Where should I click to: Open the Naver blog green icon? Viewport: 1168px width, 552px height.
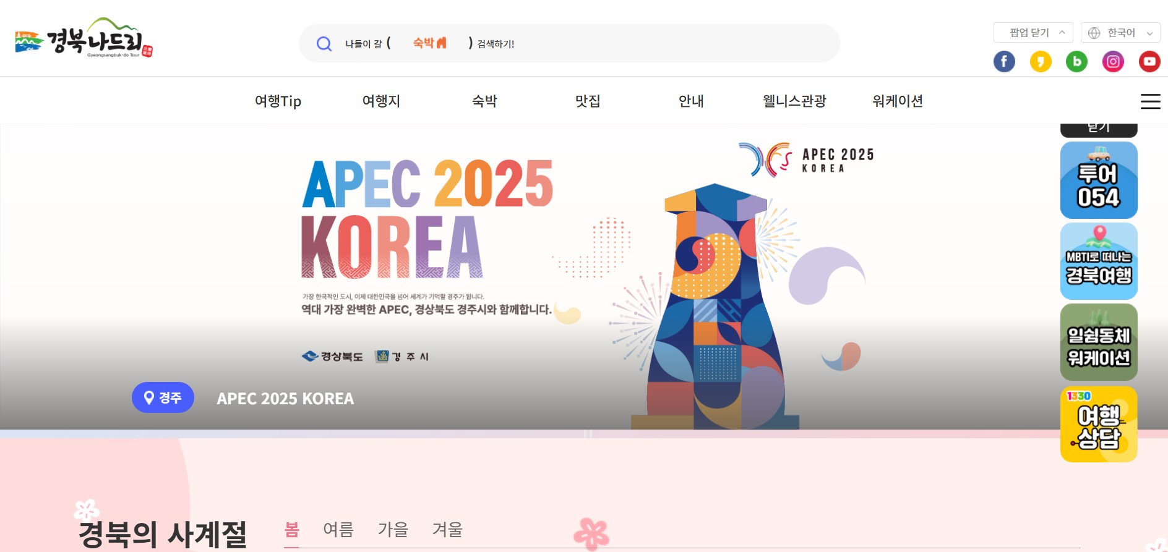click(1076, 61)
